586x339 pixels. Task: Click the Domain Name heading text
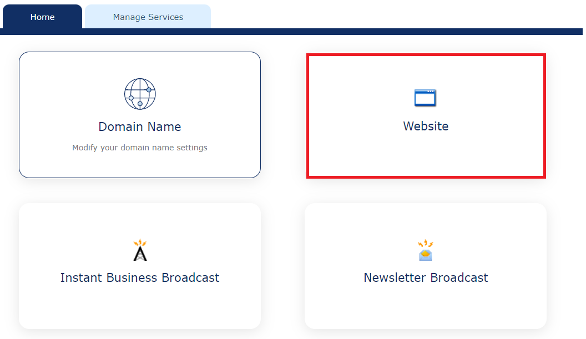[x=139, y=127]
